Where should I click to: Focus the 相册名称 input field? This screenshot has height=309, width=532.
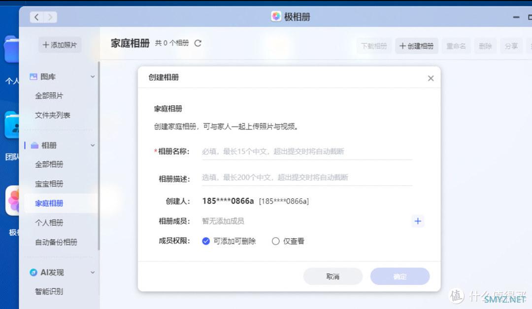[307, 152]
